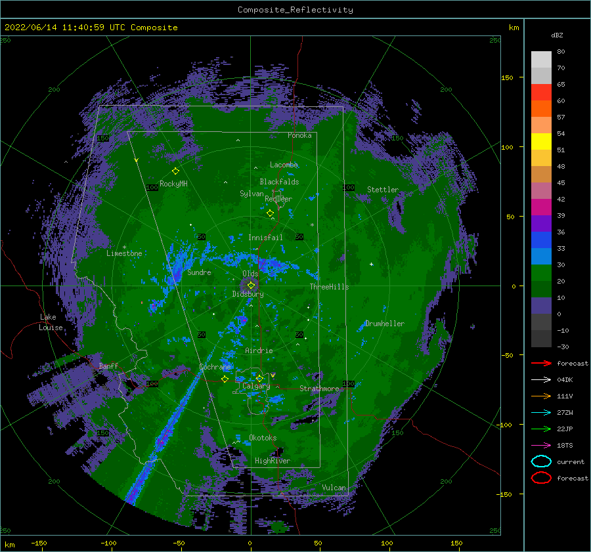Screen dimensions: 591x552
Task: Select the slate purple 10 dBZ band
Action: tap(541, 306)
